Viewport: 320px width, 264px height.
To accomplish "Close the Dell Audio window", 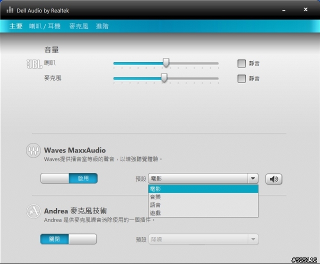I will pyautogui.click(x=305, y=9).
